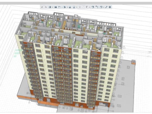The image size is (152, 114).
Task: Click the Help question mark icon
Action: pyautogui.click(x=110, y=7)
